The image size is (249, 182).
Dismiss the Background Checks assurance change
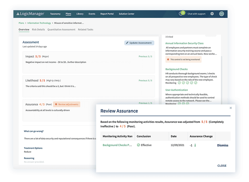[x=223, y=145]
